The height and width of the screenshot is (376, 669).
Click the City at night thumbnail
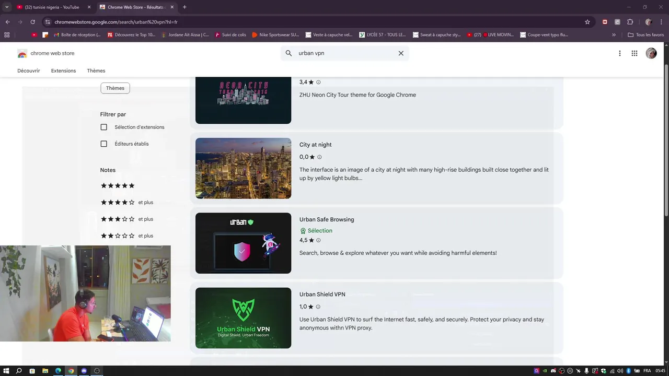[x=243, y=168]
